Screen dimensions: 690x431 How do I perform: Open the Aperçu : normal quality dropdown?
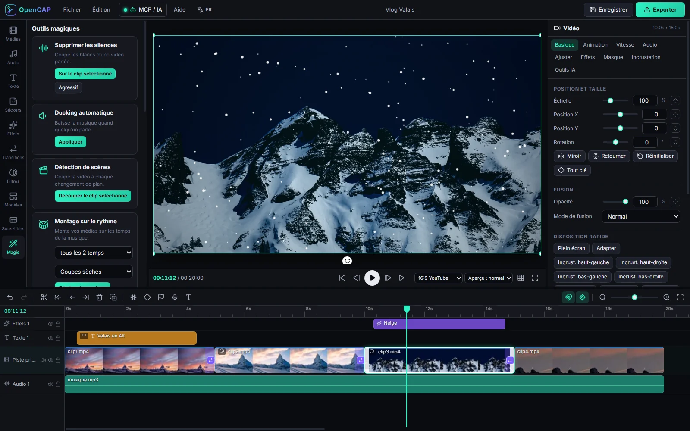pyautogui.click(x=489, y=278)
